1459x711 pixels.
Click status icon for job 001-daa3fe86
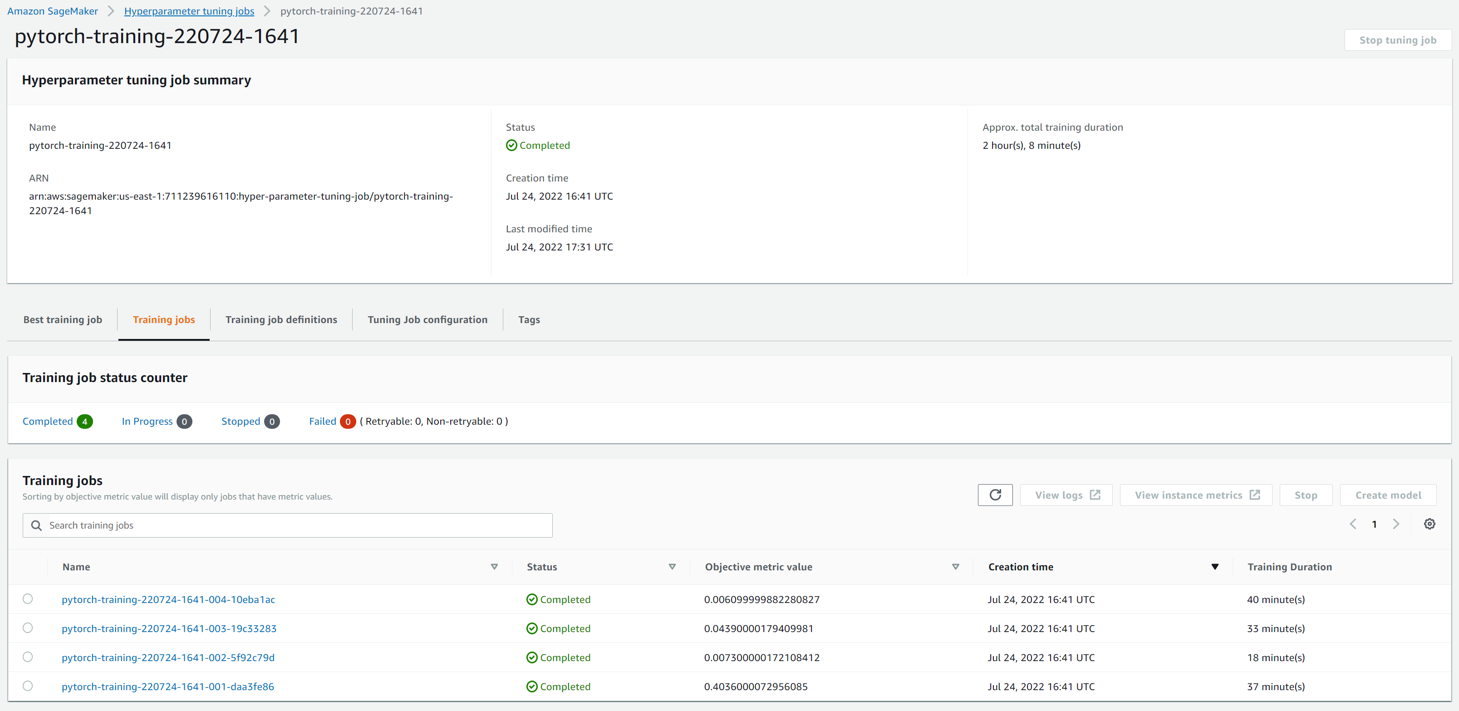(532, 686)
